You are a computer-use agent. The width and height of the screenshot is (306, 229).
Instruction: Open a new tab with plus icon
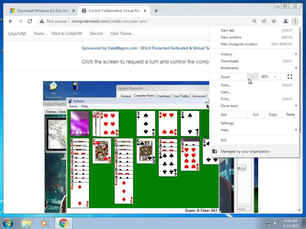(x=156, y=11)
